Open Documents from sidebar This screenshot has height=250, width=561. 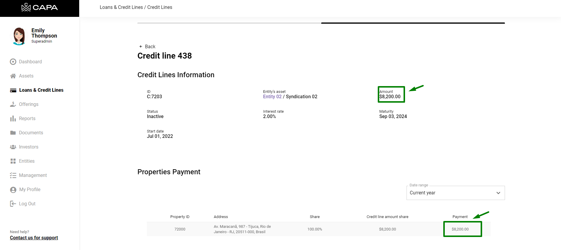click(x=31, y=133)
